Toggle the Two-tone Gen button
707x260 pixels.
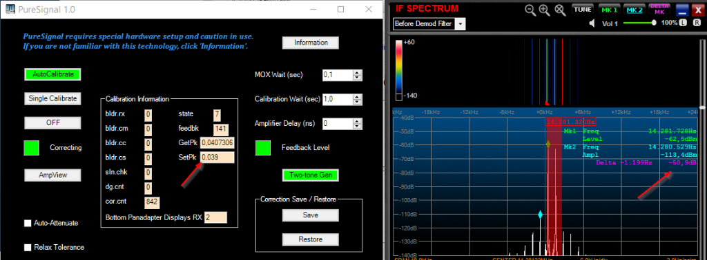[310, 175]
